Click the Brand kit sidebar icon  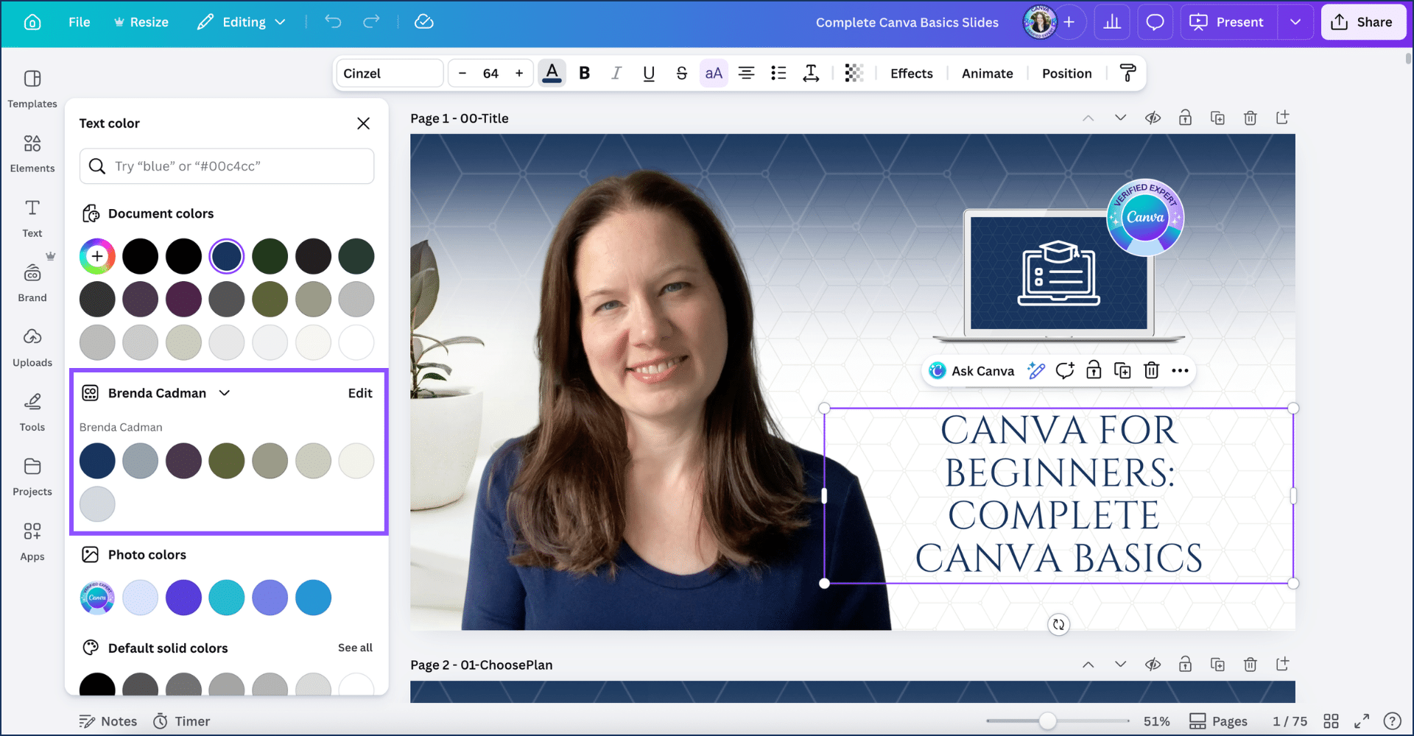click(x=32, y=282)
